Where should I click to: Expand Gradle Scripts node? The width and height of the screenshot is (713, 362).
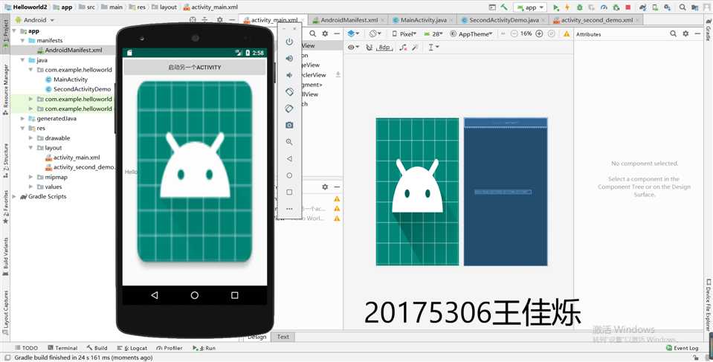coord(15,196)
